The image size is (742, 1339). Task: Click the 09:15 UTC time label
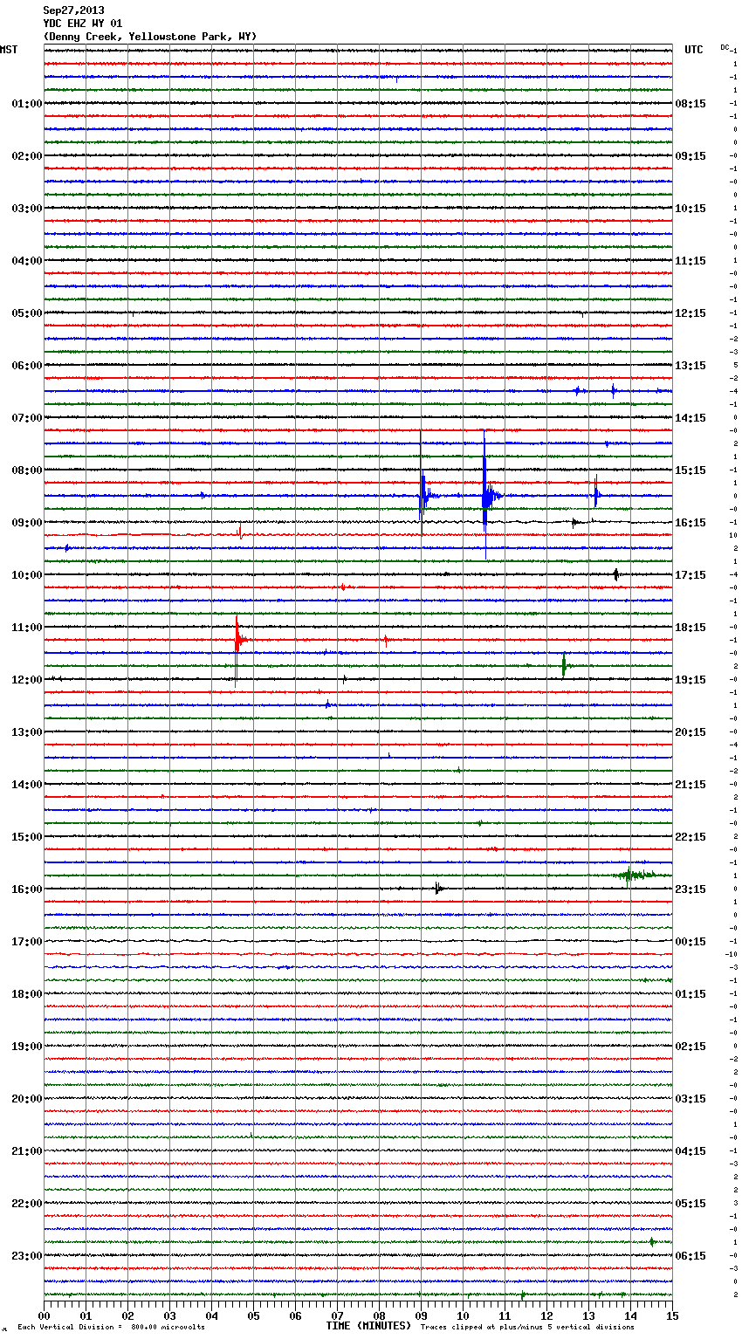tap(690, 156)
